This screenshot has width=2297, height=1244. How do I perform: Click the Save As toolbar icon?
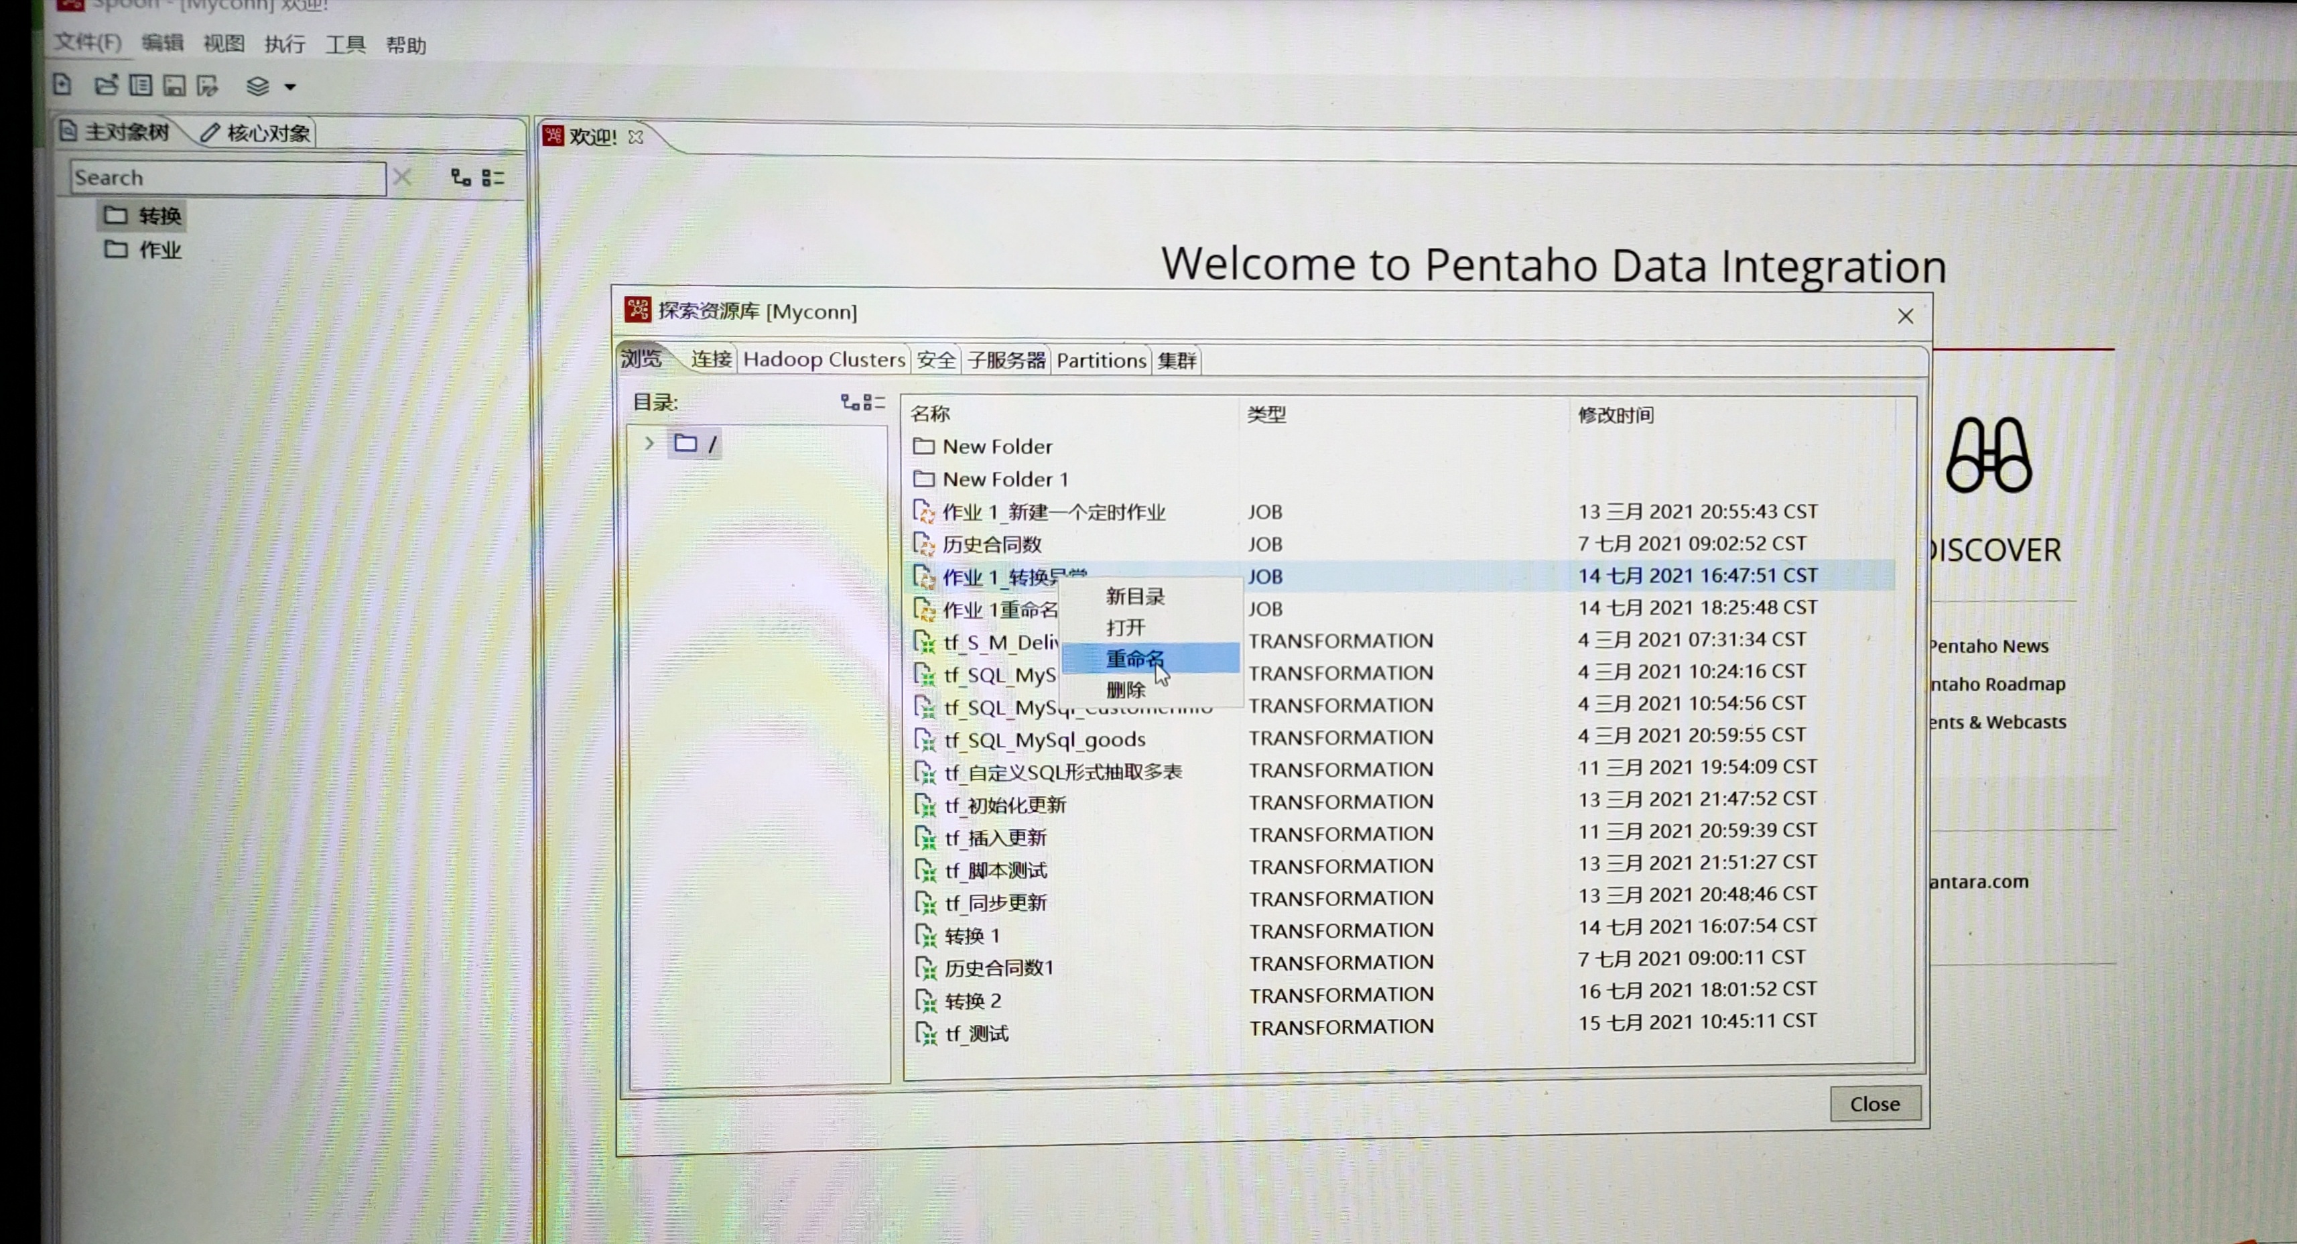(208, 86)
